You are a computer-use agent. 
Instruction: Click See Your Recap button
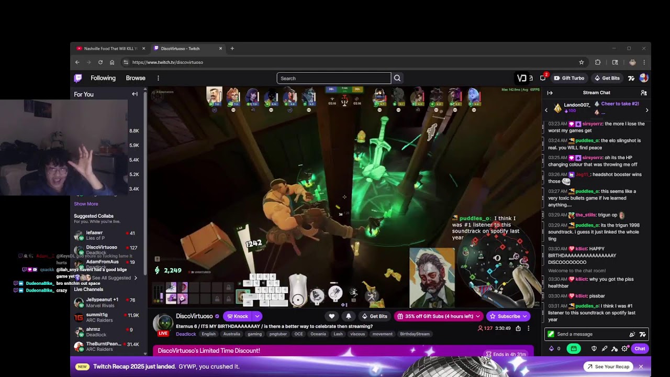pos(608,367)
